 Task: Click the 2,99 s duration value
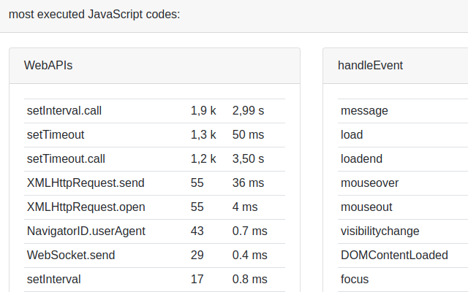click(x=248, y=111)
